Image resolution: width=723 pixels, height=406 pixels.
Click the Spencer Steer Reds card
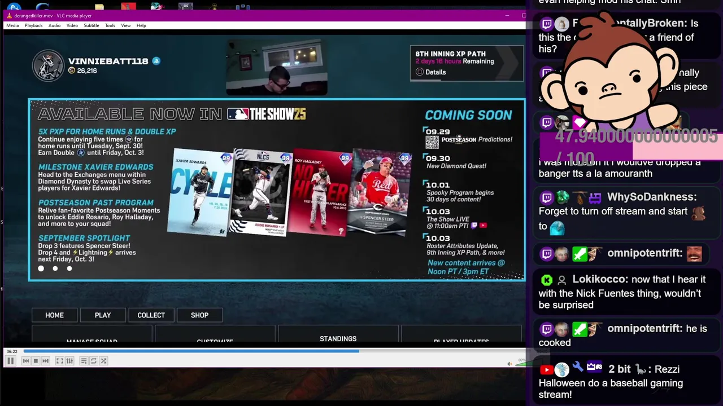click(x=380, y=192)
